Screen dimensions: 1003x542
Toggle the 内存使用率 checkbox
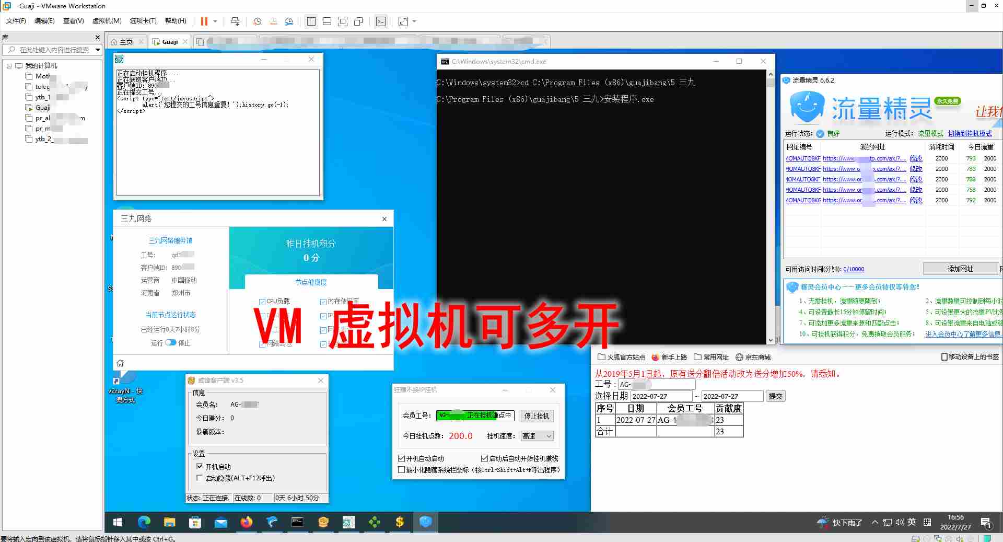[323, 302]
